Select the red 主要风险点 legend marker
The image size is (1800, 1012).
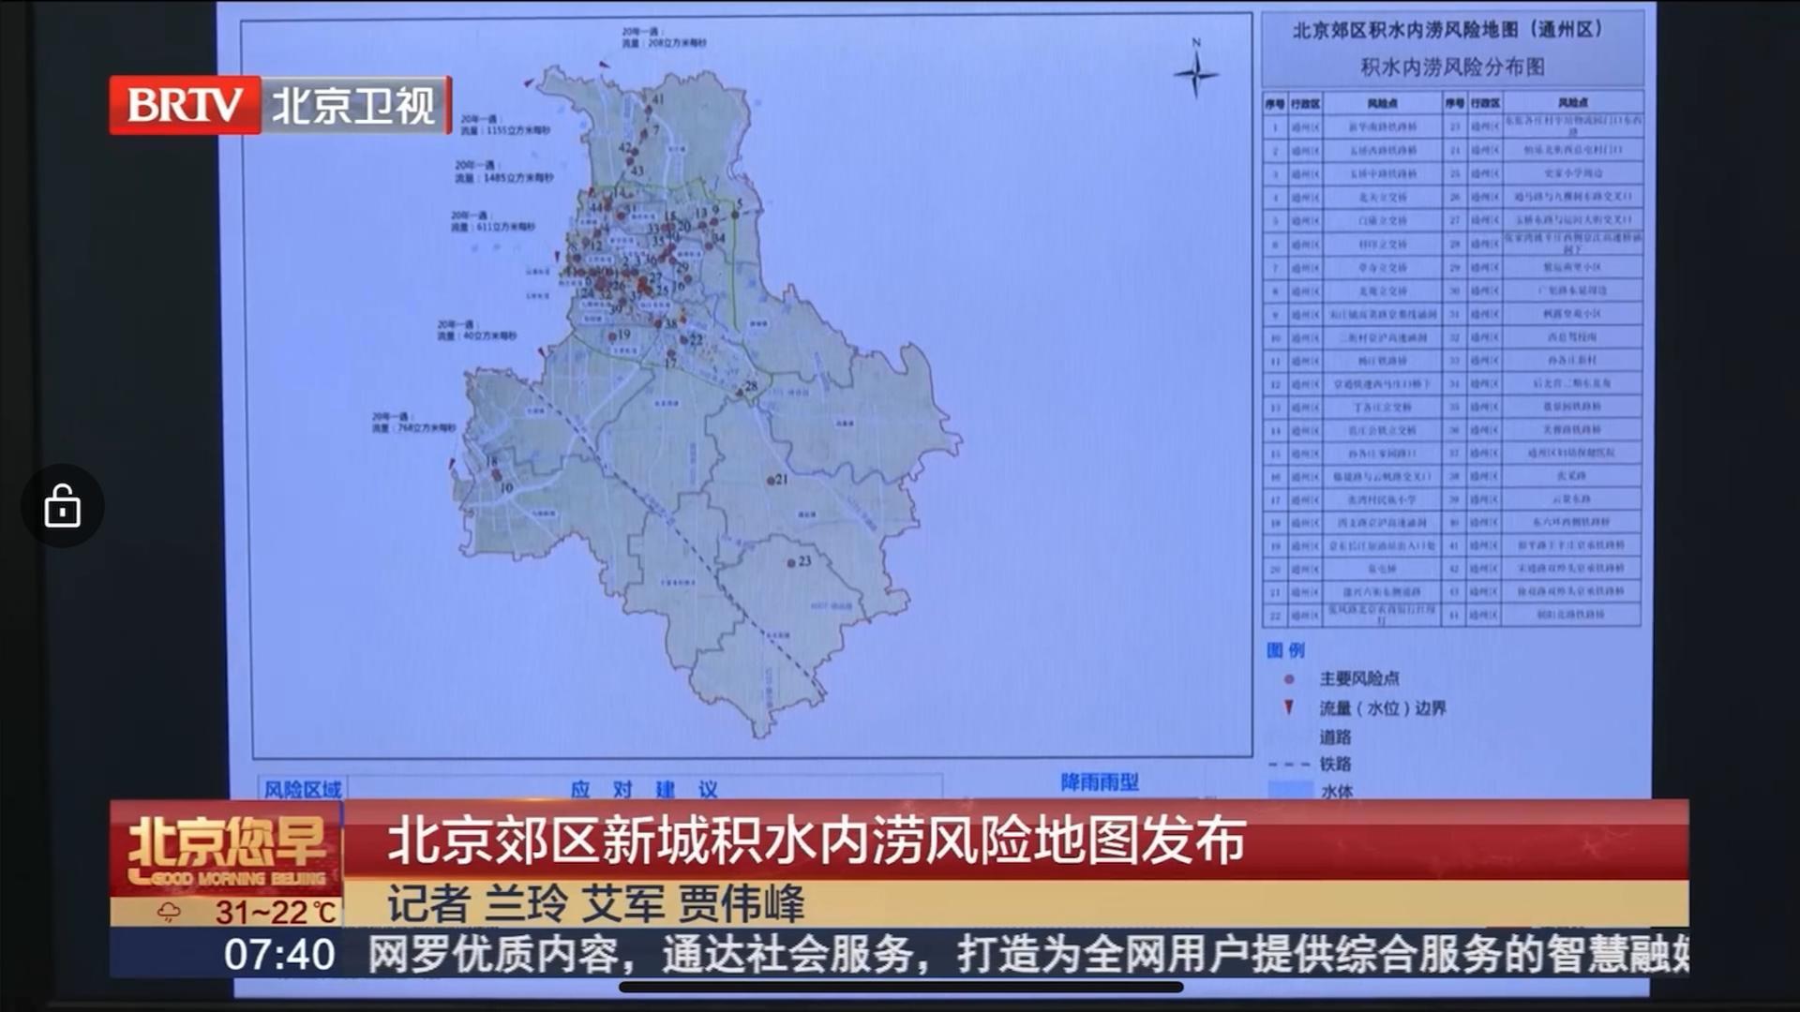click(1289, 678)
